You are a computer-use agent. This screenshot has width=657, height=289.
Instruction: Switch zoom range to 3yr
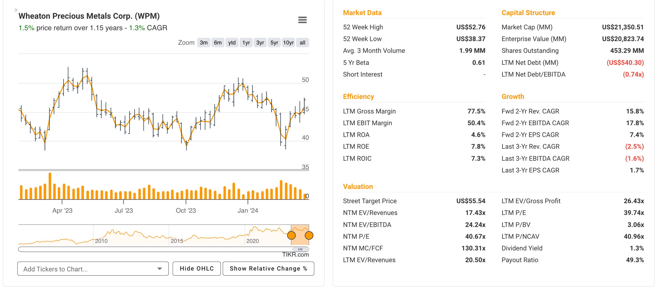pyautogui.click(x=260, y=42)
